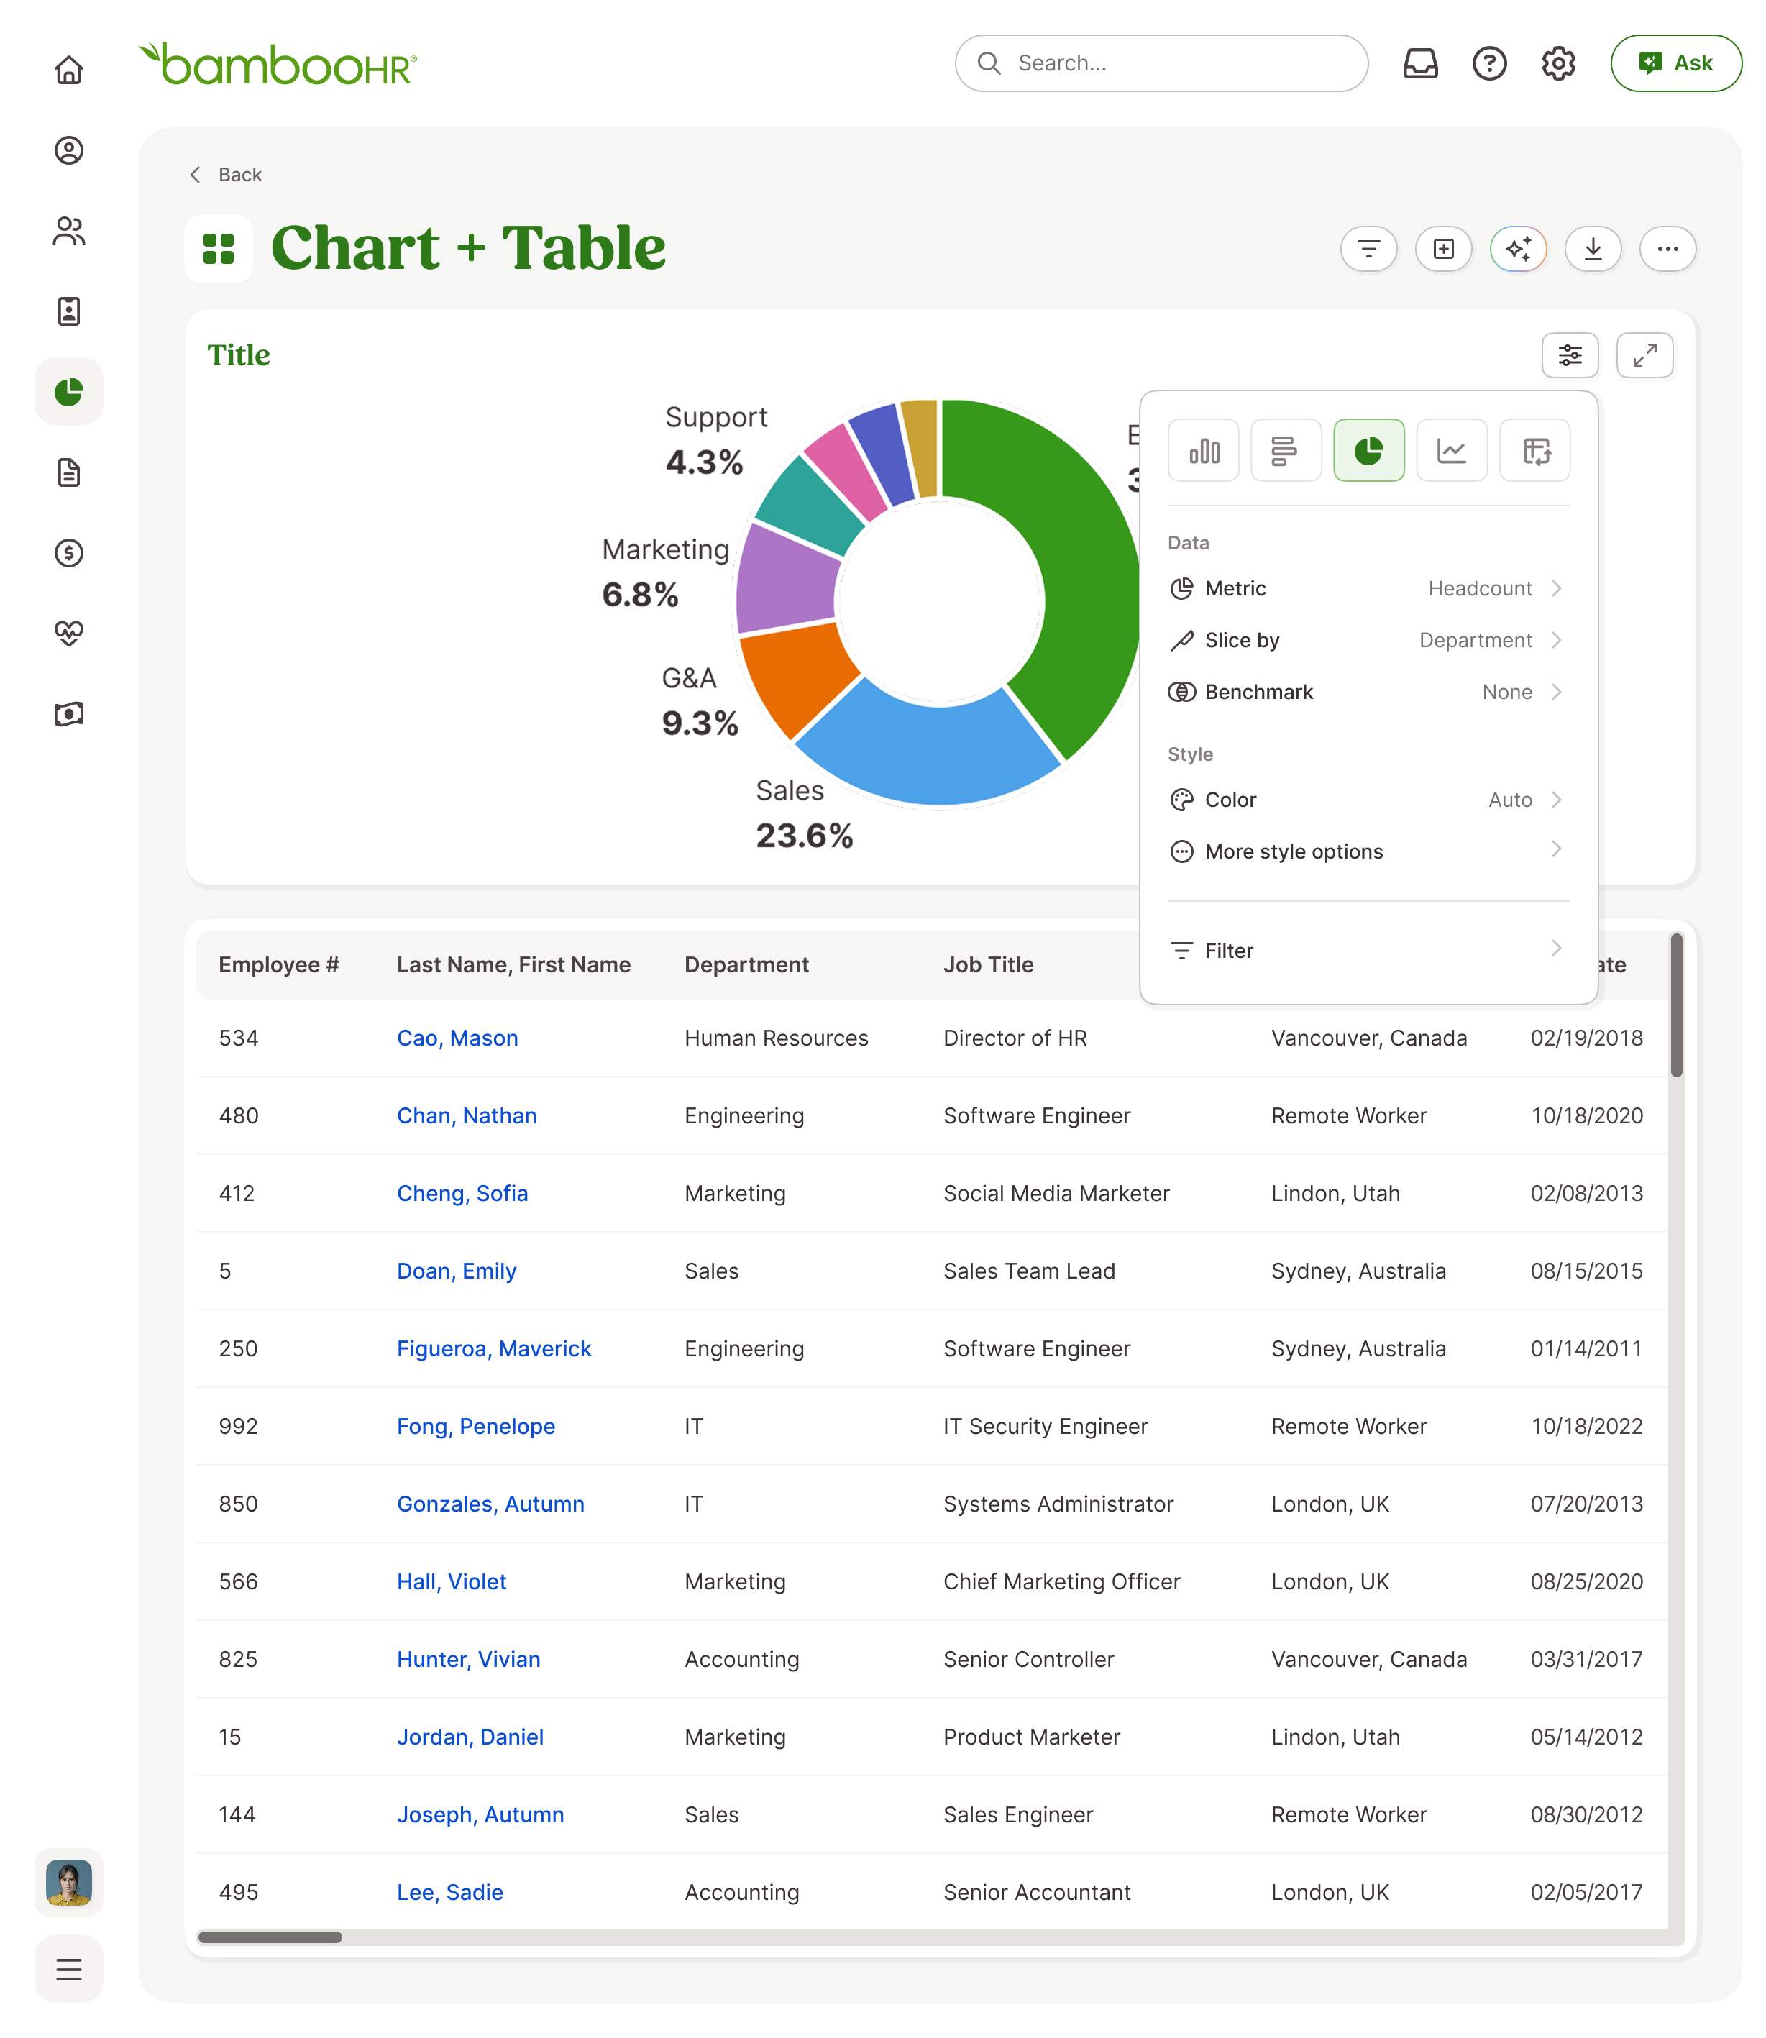Open the Metric Headcount option

click(1368, 588)
